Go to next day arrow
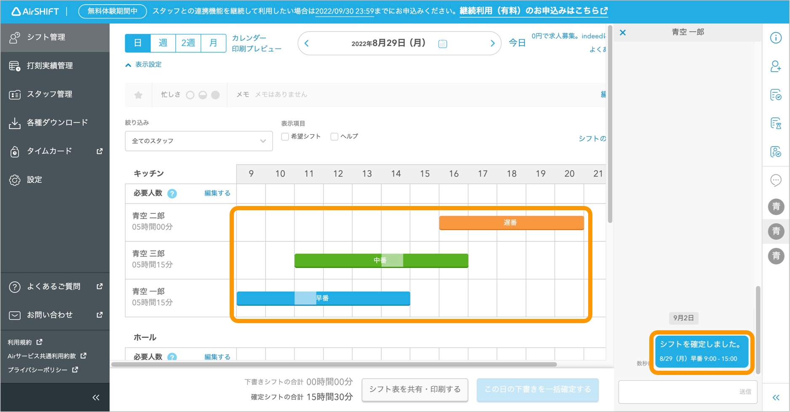This screenshot has width=790, height=412. (492, 43)
